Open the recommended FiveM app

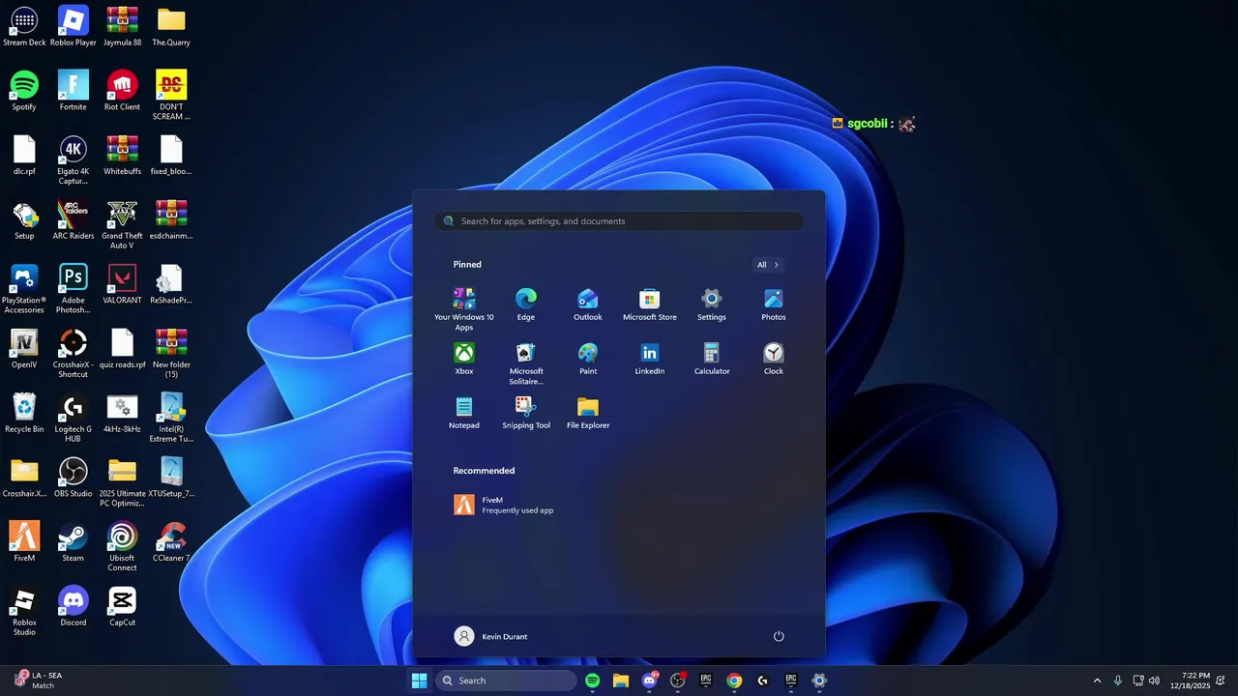pos(504,505)
